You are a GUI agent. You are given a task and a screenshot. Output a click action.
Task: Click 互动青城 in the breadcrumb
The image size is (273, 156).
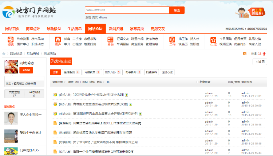[x=33, y=53]
